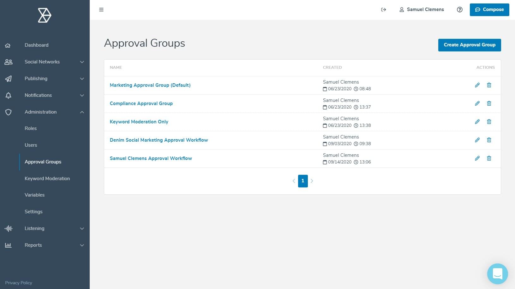This screenshot has width=515, height=289.
Task: Click created date 09/14/2020
Action: (340, 162)
